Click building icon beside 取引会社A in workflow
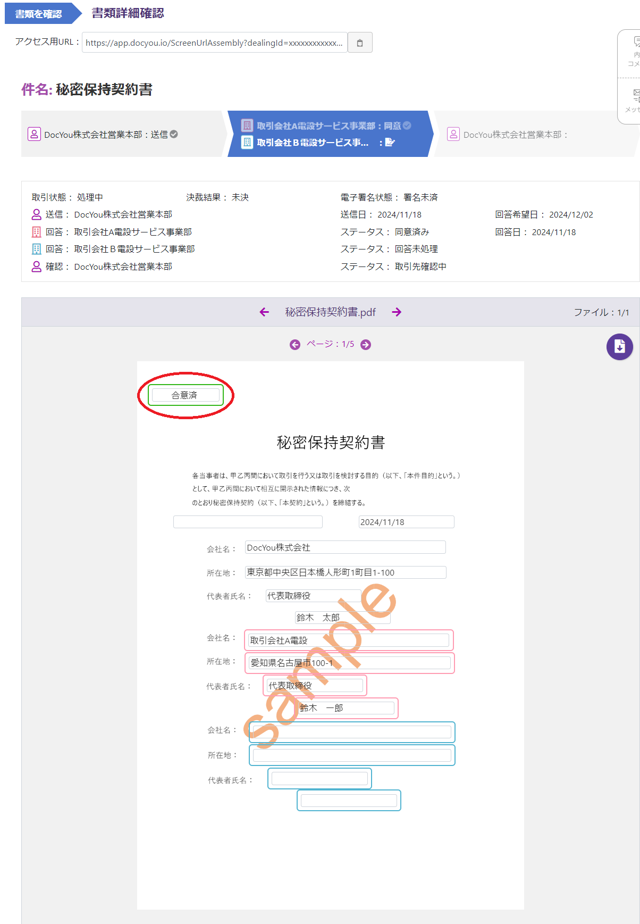 click(247, 126)
